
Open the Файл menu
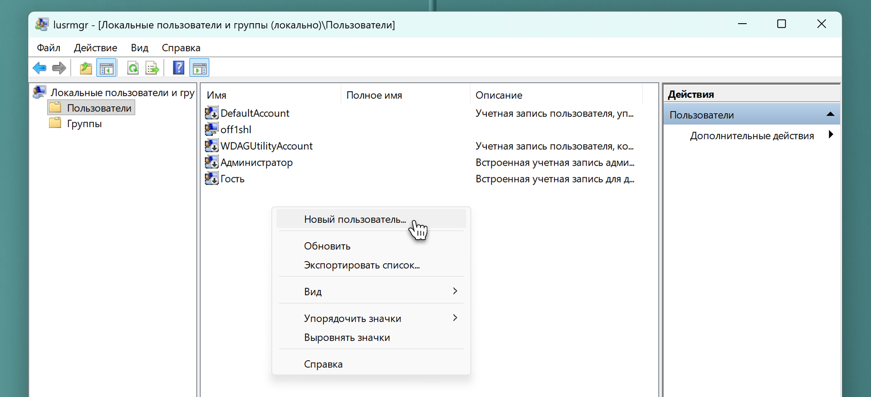[x=49, y=48]
